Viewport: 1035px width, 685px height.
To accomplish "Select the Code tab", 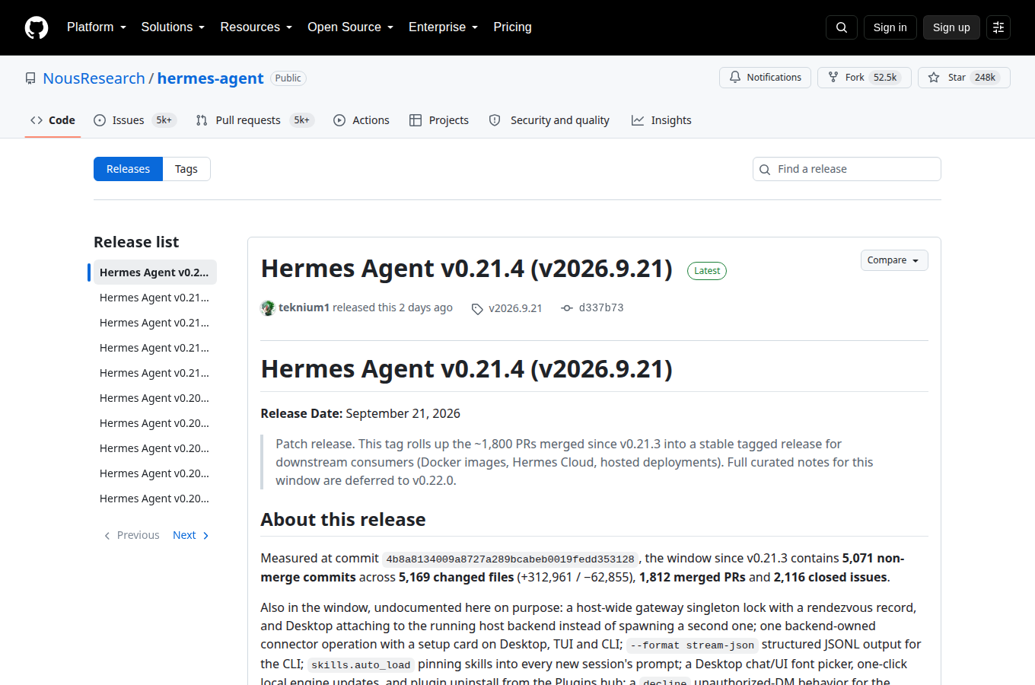I will 53,120.
